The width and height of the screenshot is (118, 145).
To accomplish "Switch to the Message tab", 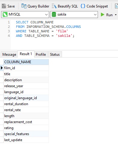I will click(9, 55).
